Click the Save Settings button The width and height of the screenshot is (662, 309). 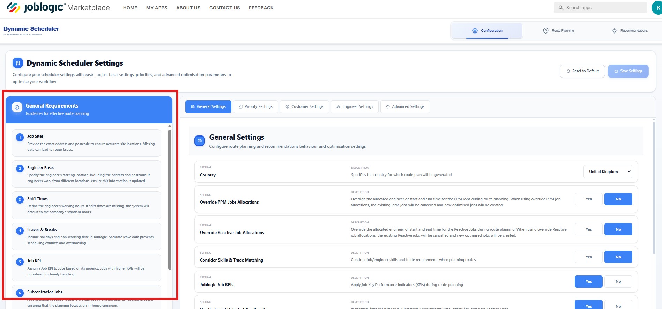(x=628, y=71)
